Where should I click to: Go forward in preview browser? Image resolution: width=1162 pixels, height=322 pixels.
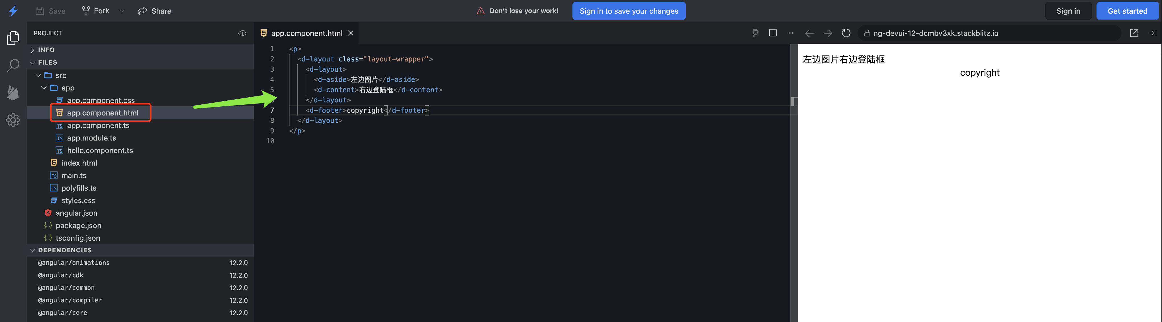pos(828,33)
